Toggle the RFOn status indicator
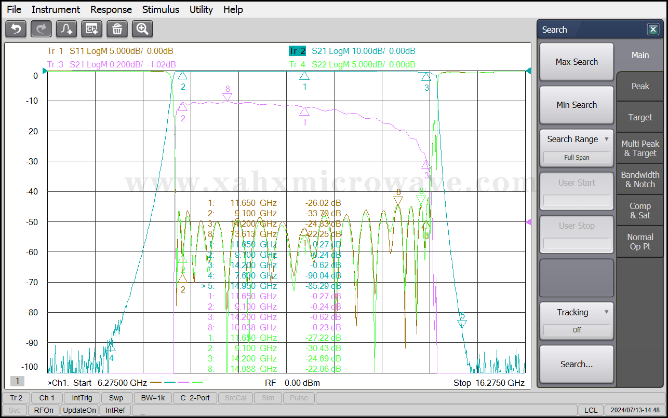Image resolution: width=668 pixels, height=418 pixels. (44, 410)
